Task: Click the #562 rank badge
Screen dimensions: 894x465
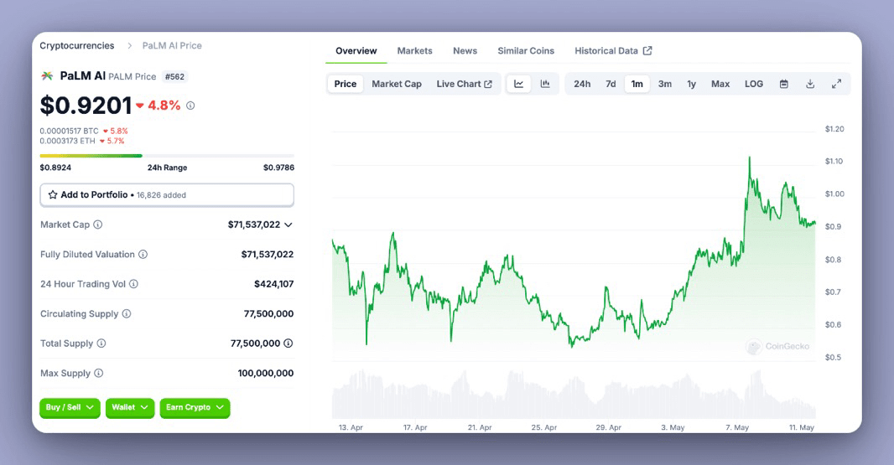Action: click(x=174, y=76)
